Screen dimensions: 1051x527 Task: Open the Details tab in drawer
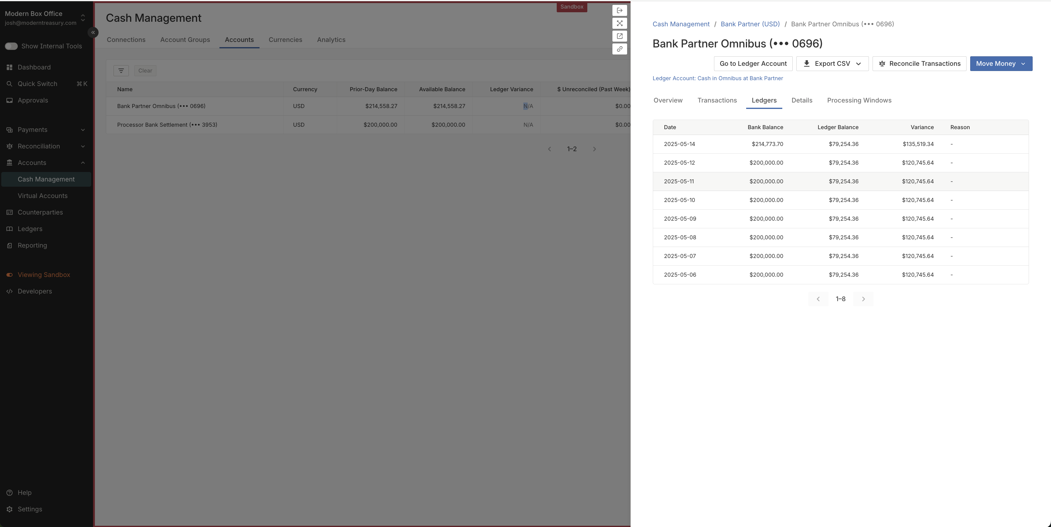tap(802, 100)
